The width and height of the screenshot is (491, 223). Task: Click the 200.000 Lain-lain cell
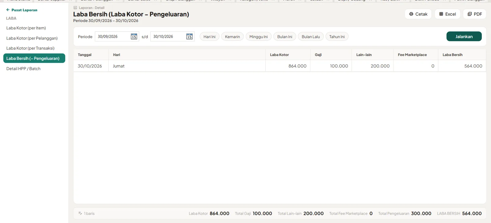coord(373,66)
